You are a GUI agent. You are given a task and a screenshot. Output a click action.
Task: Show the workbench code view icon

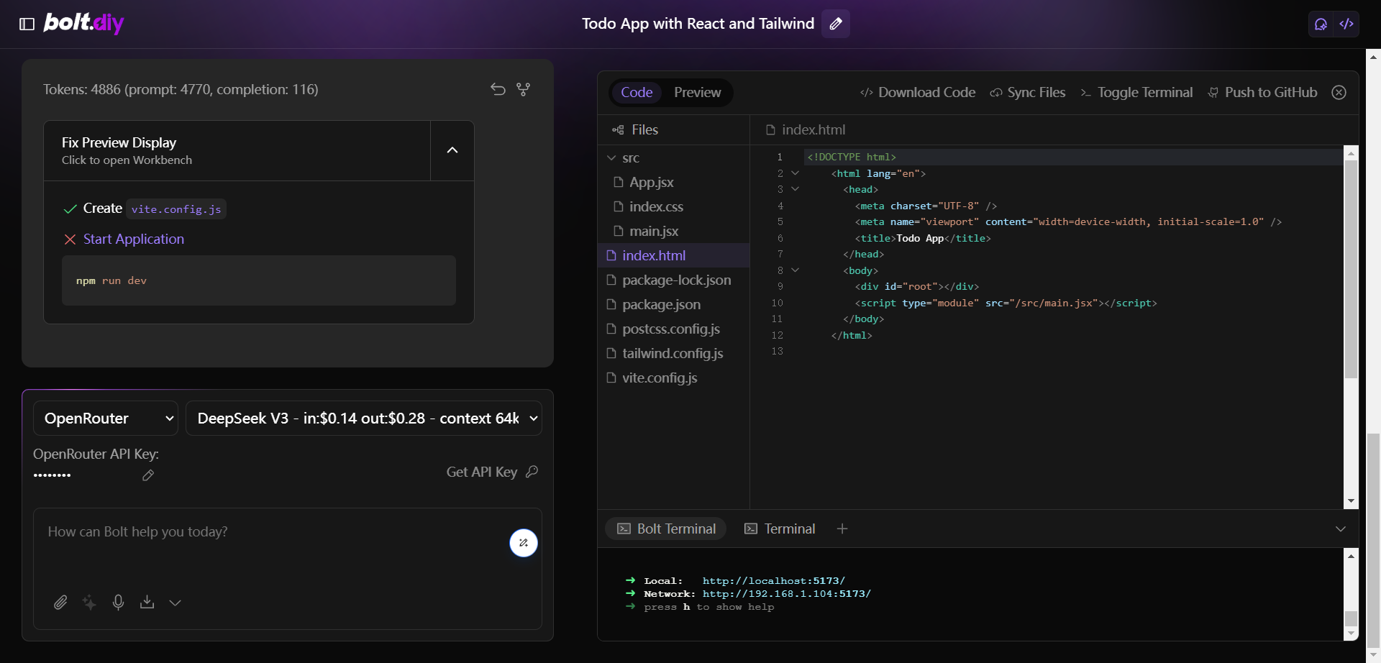coord(1346,24)
